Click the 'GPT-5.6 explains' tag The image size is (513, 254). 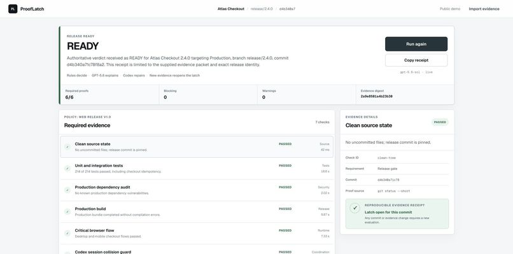coord(105,75)
